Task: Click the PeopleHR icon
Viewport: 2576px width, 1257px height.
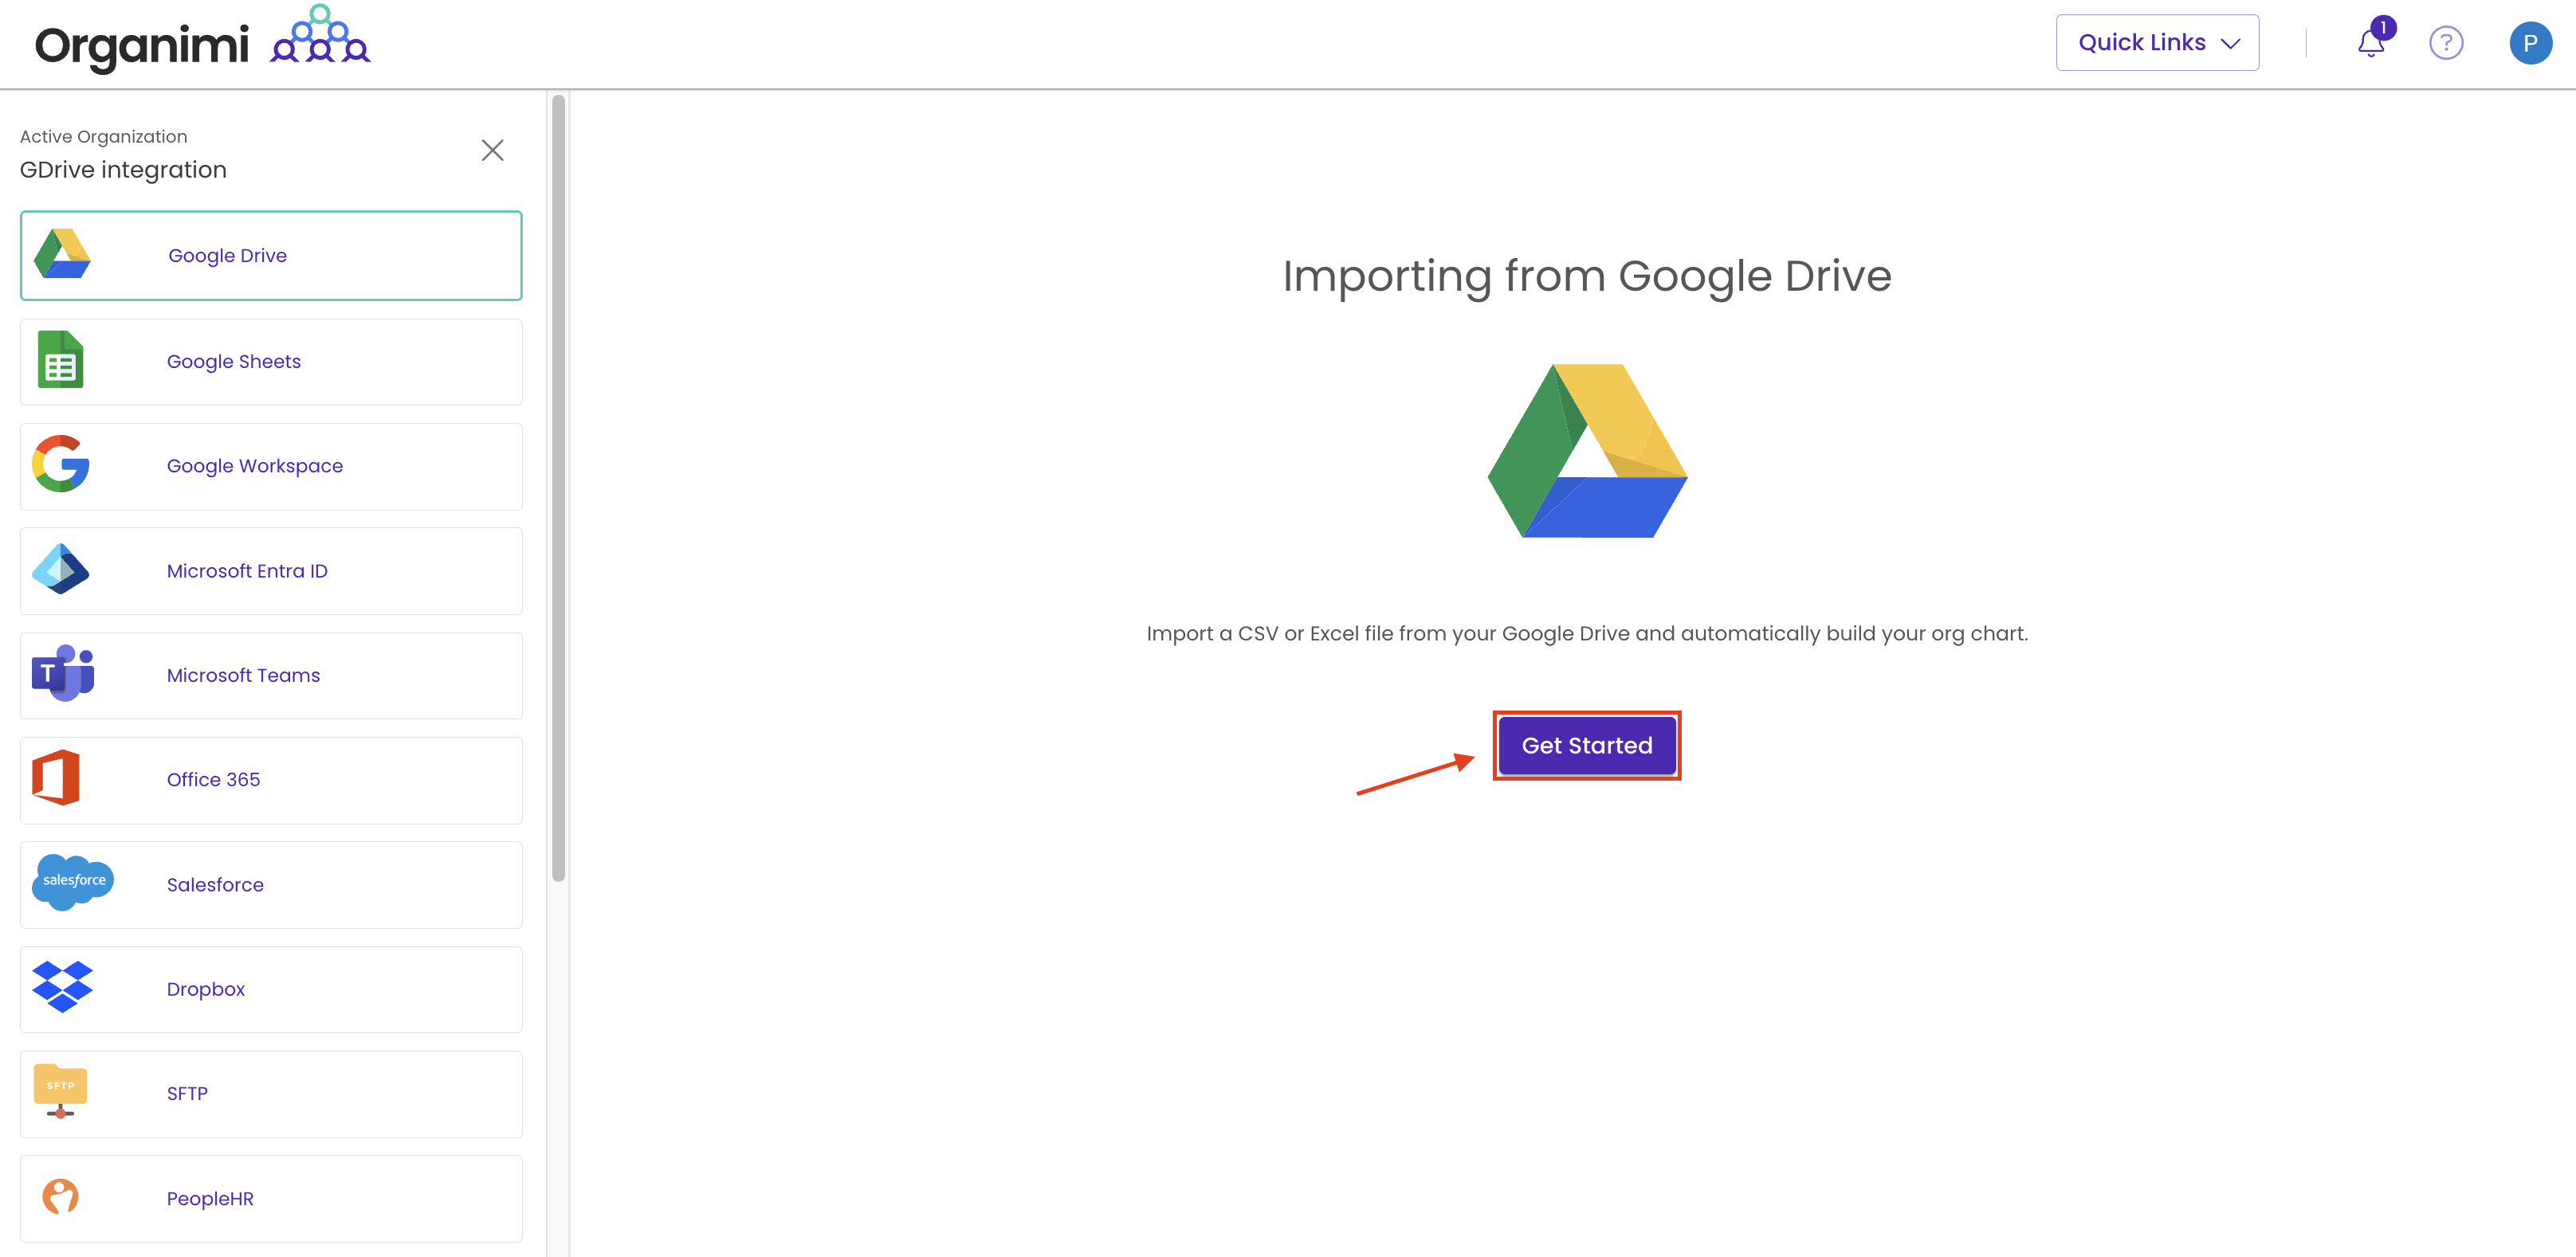Action: pos(60,1197)
